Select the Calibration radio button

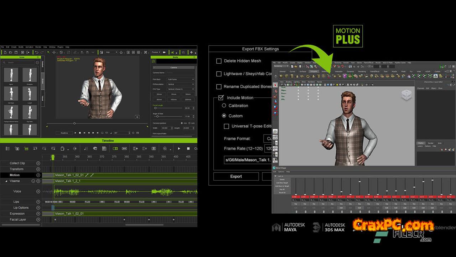click(224, 106)
